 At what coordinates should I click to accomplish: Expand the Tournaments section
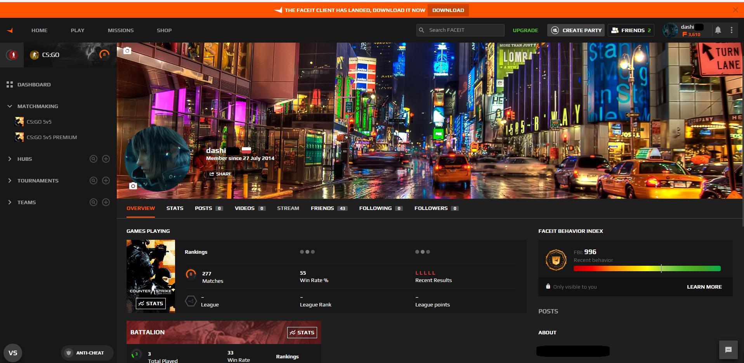click(10, 181)
